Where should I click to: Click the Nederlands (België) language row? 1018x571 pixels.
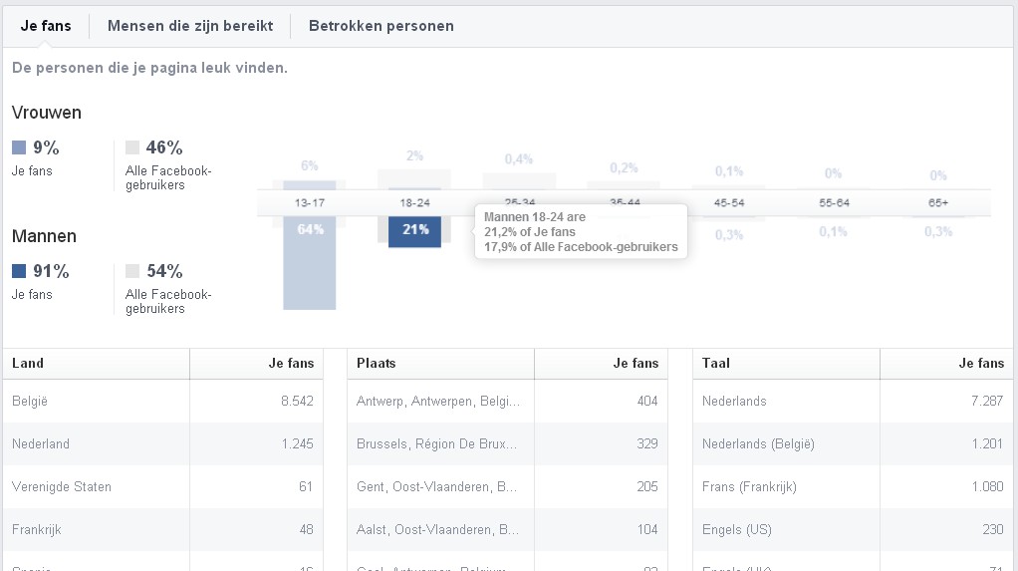tap(853, 443)
